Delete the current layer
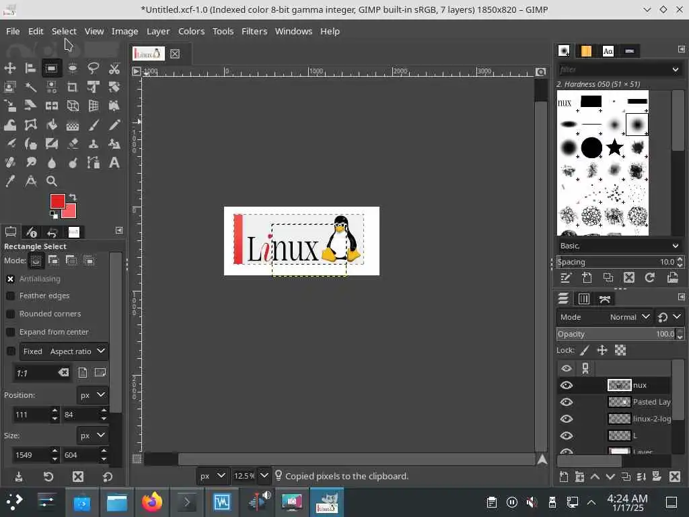Viewport: 689px width, 517px height. click(x=675, y=477)
